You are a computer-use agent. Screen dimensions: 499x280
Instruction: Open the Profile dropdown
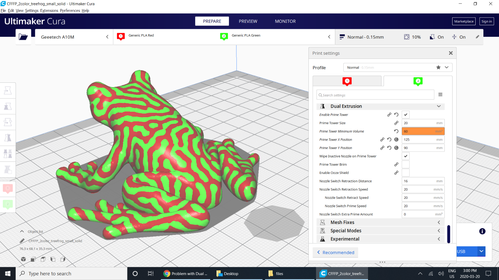[x=397, y=68]
